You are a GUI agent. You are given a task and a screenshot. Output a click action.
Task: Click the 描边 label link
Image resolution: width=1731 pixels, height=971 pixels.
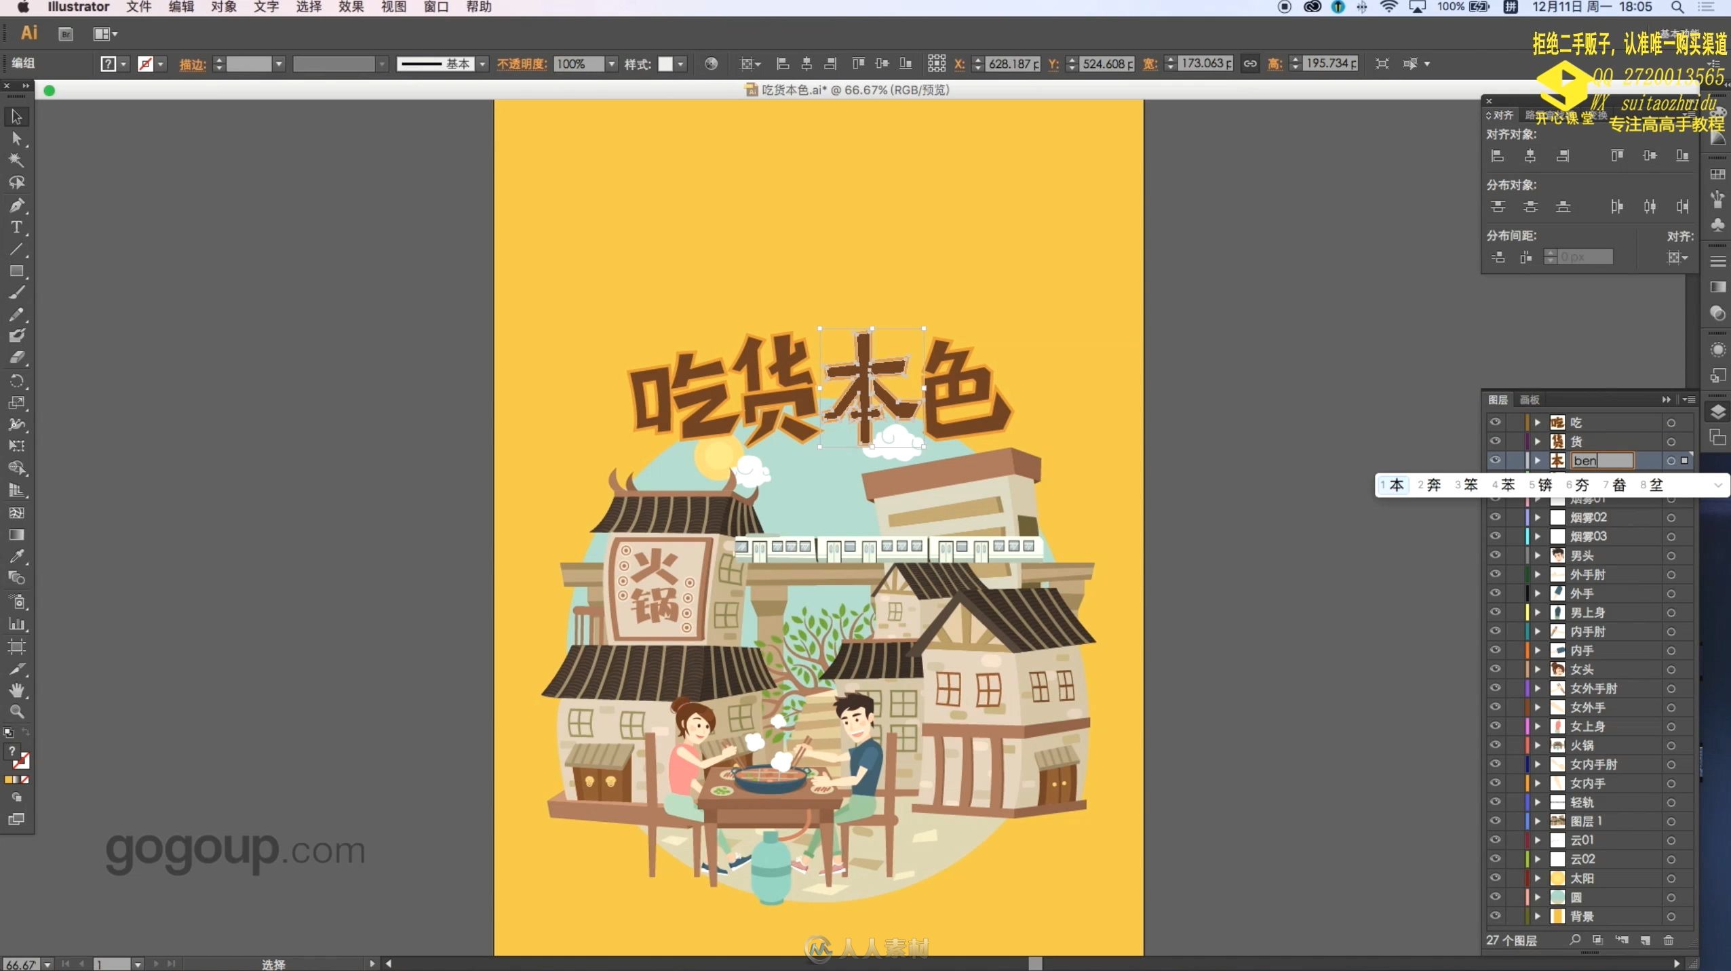coord(193,64)
